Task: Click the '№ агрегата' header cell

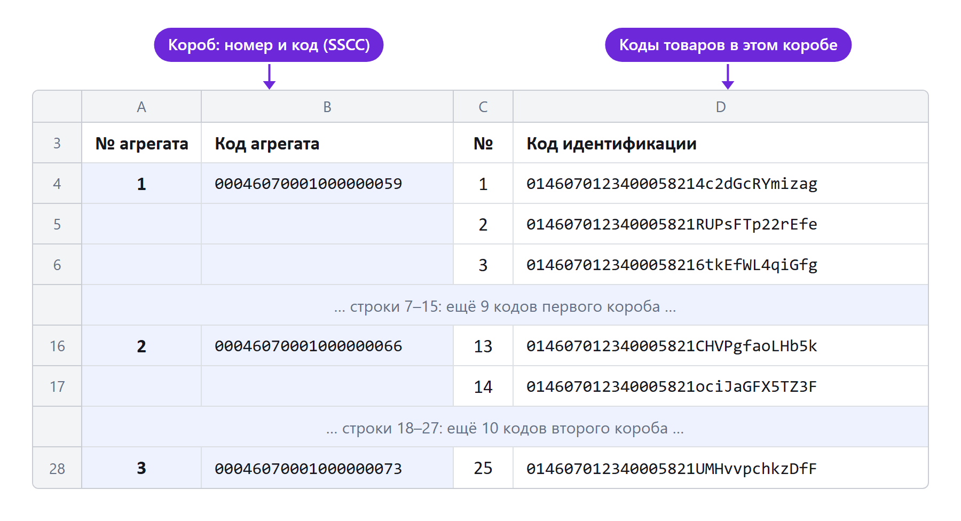Action: [141, 143]
